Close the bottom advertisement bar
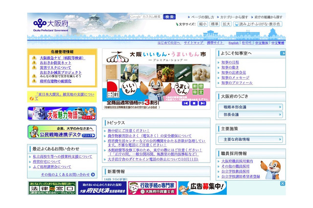Image resolution: width=313 pixels, height=208 pixels. [x=283, y=184]
